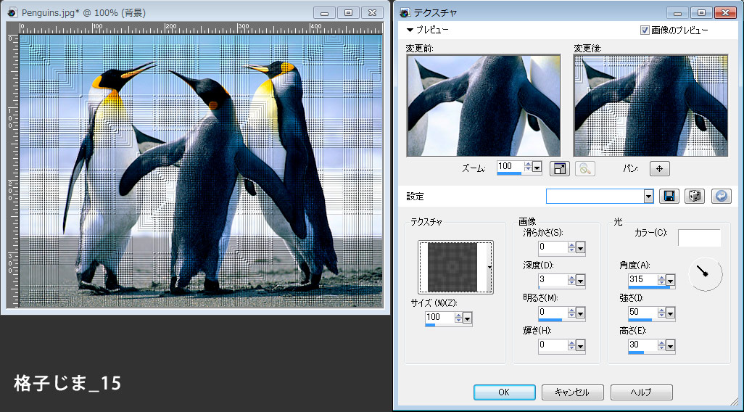Viewport: 744px width, 412px height.
Task: Click the fit-preview-to-window icon beside the zoom field
Action: click(560, 168)
